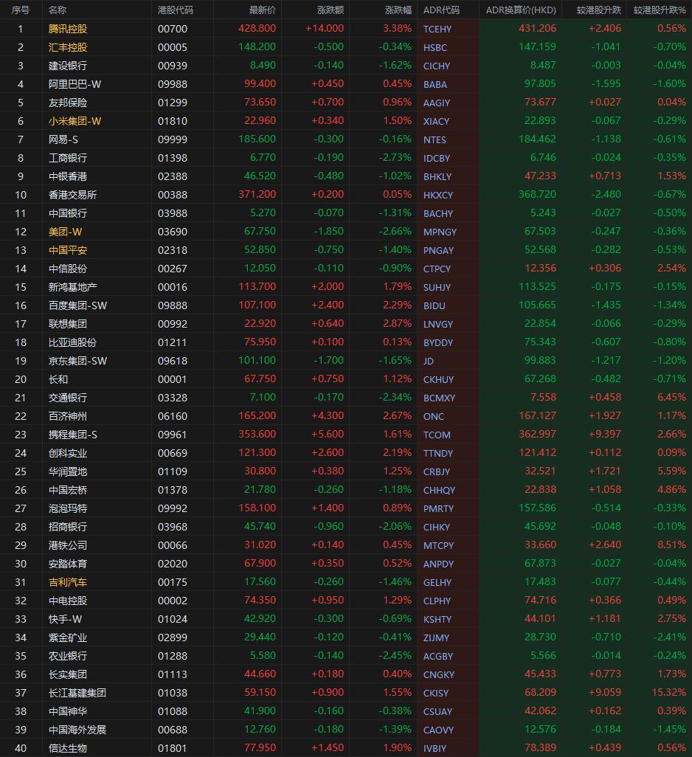
Task: Select the 网易-S row name
Action: 63,139
